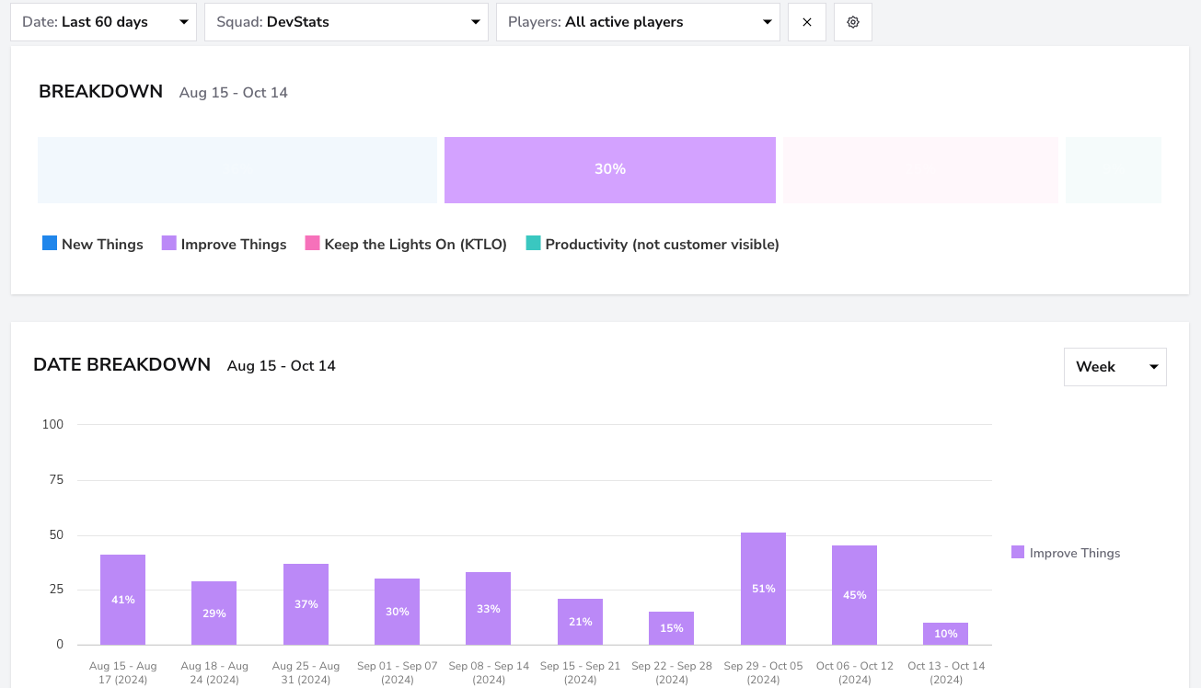Click the 15% bar for Sep 22 - Sep 28
This screenshot has width=1201, height=688.
click(x=672, y=628)
